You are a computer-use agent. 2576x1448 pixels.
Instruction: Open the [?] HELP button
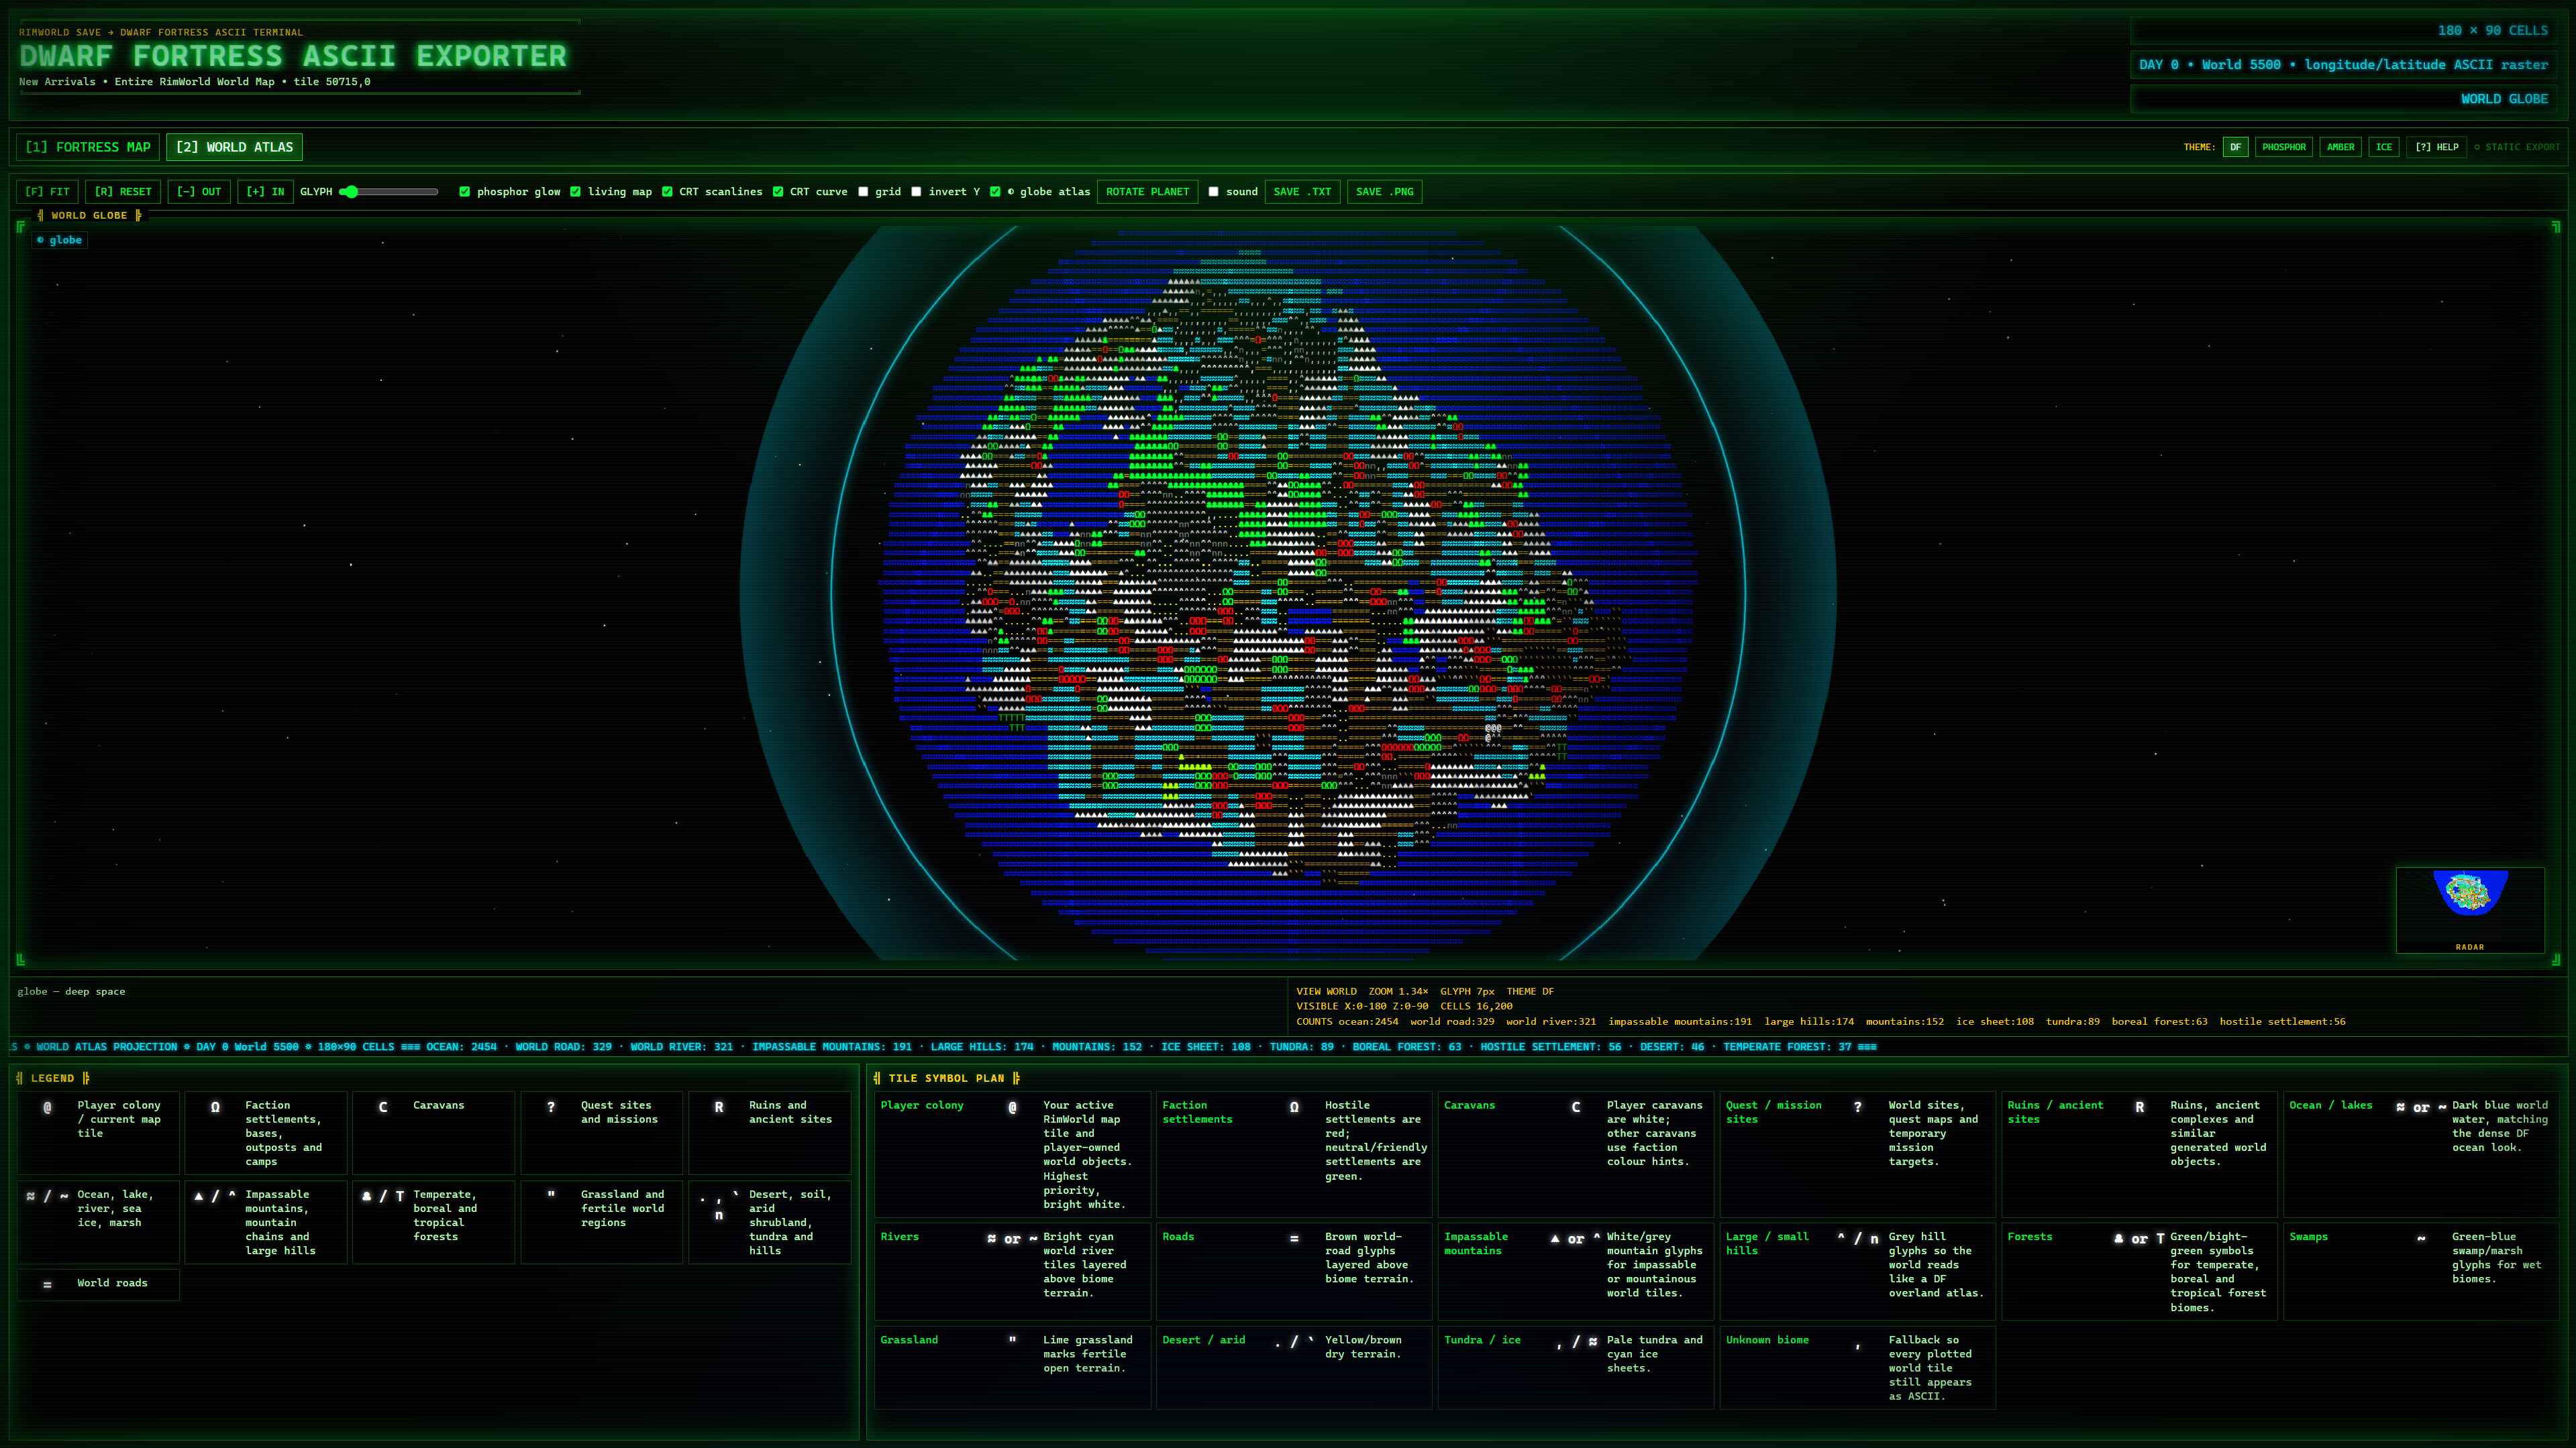click(x=2436, y=147)
